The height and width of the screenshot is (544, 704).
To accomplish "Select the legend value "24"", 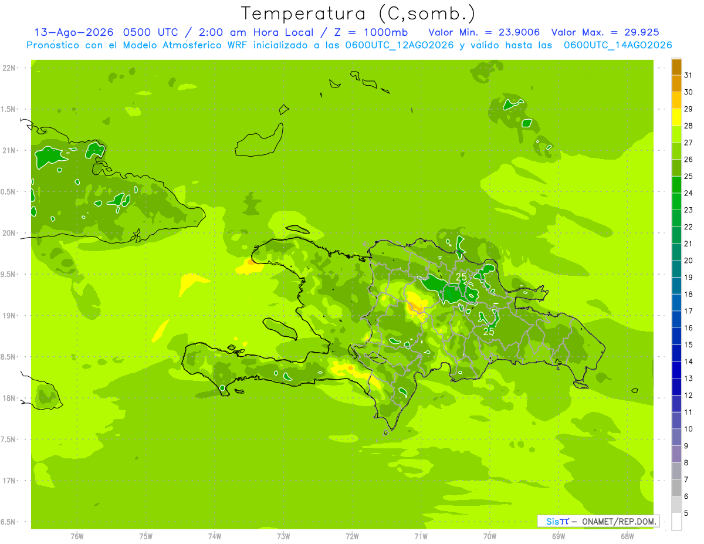I will [x=688, y=193].
